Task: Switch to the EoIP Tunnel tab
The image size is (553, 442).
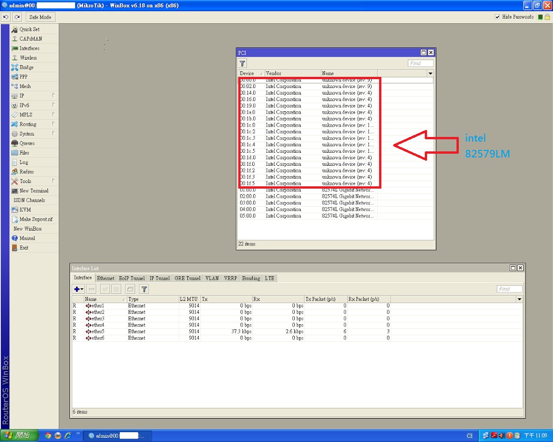Action: [x=132, y=278]
